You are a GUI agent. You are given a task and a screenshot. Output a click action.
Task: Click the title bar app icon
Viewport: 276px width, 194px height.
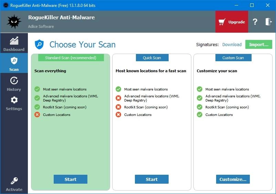pos(6,5)
